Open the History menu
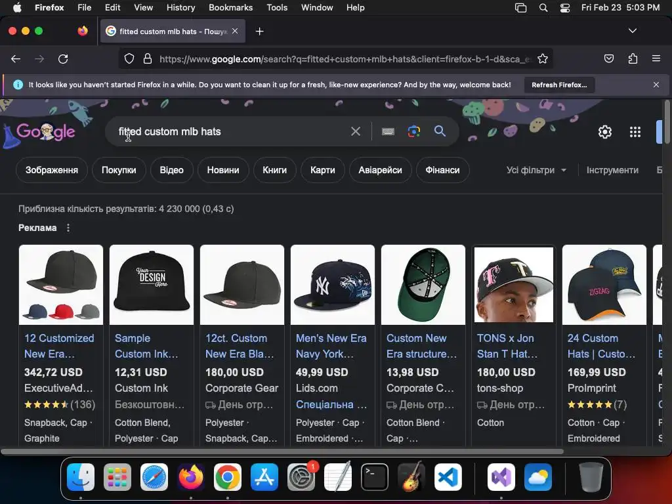This screenshot has height=504, width=672. pos(180,8)
